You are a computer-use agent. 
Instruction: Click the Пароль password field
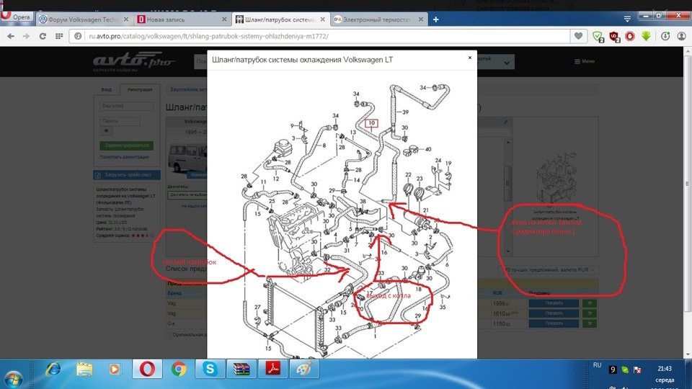point(120,121)
